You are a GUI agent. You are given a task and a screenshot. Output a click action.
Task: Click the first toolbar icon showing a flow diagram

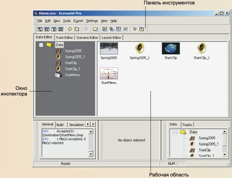point(40,29)
